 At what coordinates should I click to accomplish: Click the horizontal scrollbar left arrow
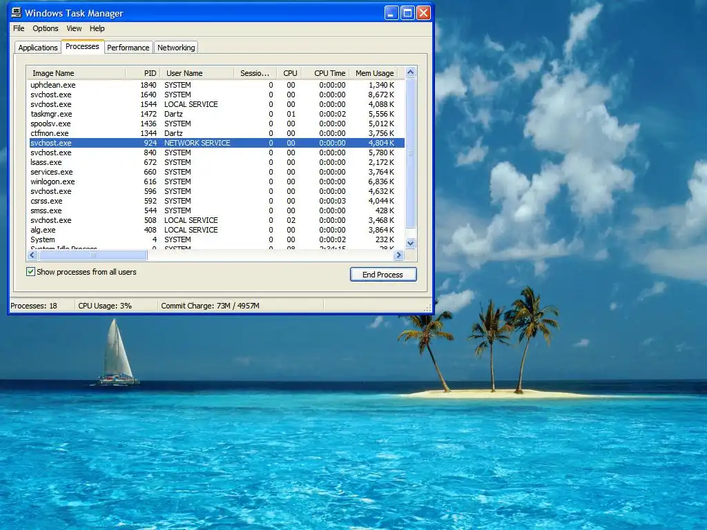(32, 255)
